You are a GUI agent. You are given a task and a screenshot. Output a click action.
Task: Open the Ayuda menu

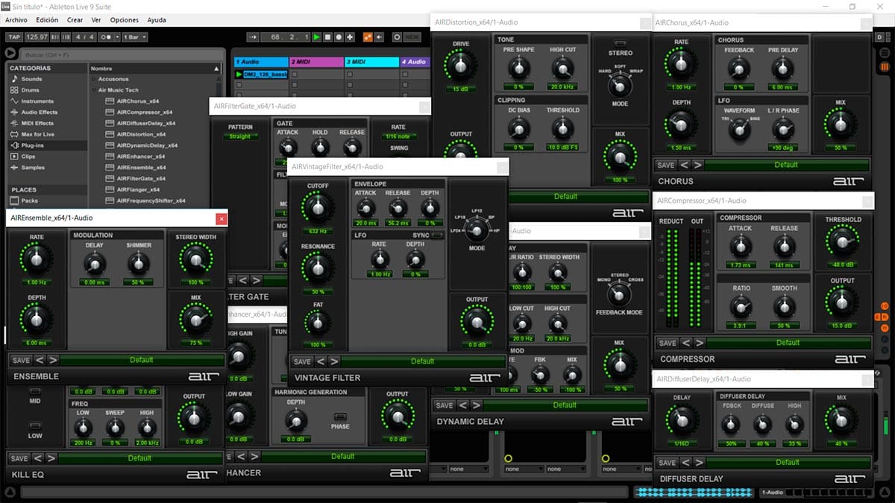157,20
